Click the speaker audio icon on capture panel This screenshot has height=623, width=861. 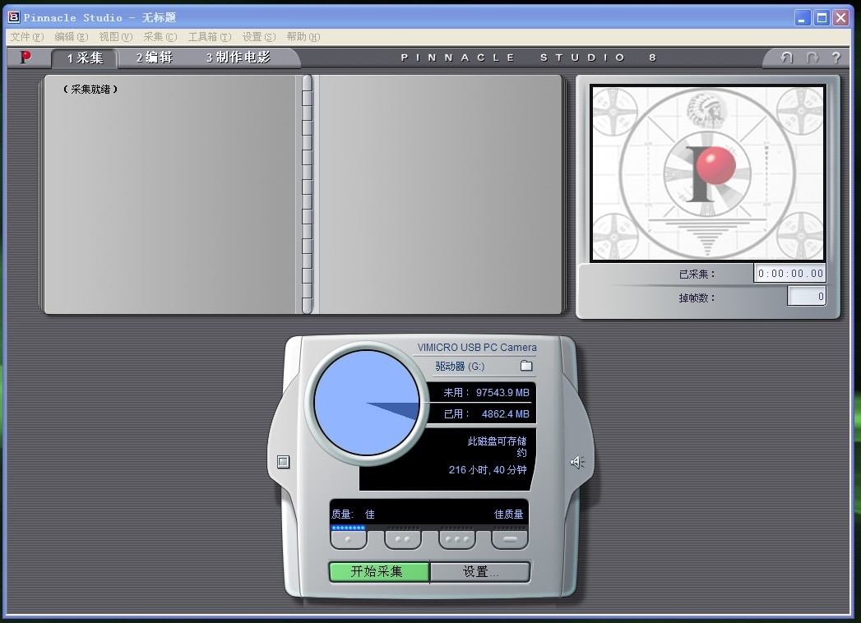pos(577,462)
